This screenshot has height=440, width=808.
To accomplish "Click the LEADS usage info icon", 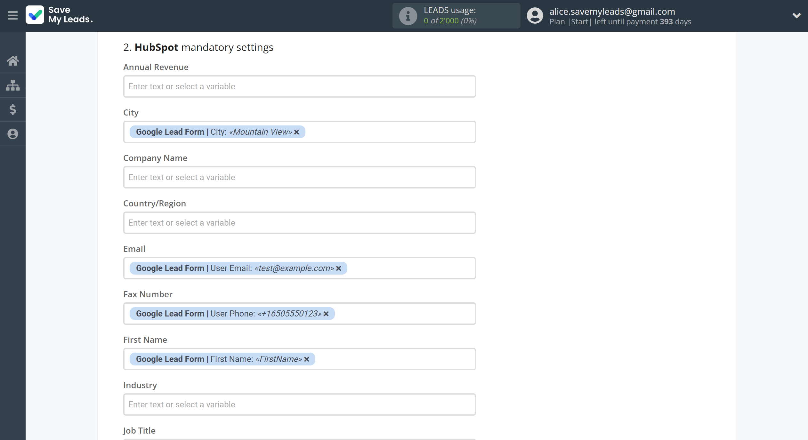I will (x=408, y=16).
